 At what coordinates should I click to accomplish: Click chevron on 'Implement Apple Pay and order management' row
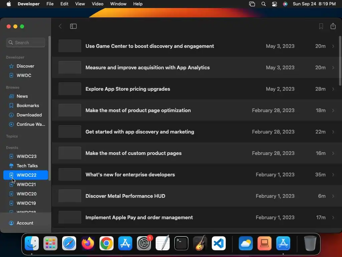pyautogui.click(x=333, y=218)
